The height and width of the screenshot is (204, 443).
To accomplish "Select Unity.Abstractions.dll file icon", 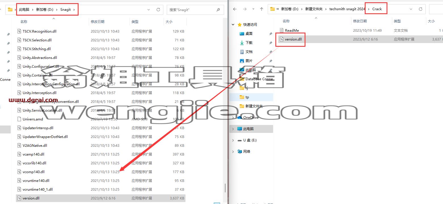I will tap(19, 58).
